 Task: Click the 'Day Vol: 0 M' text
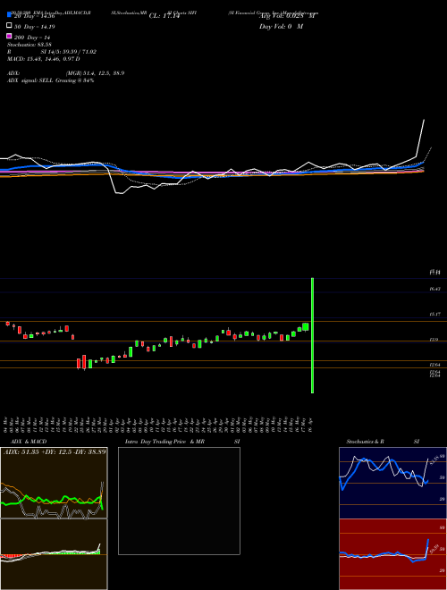pos(281,26)
